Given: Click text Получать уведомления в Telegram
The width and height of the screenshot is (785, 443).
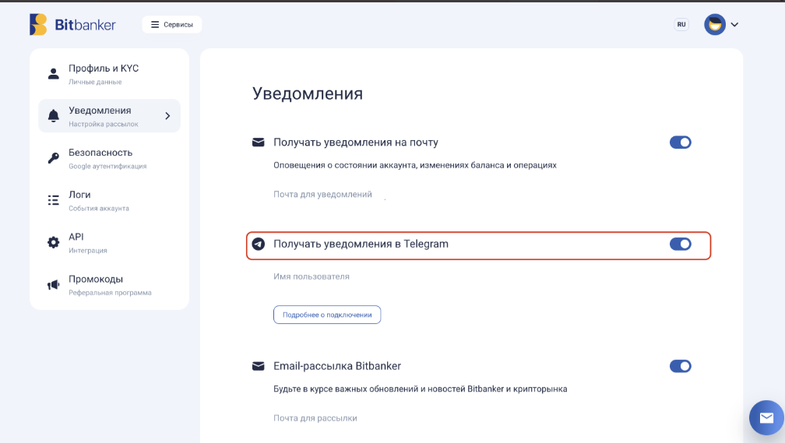Looking at the screenshot, I should (x=361, y=244).
